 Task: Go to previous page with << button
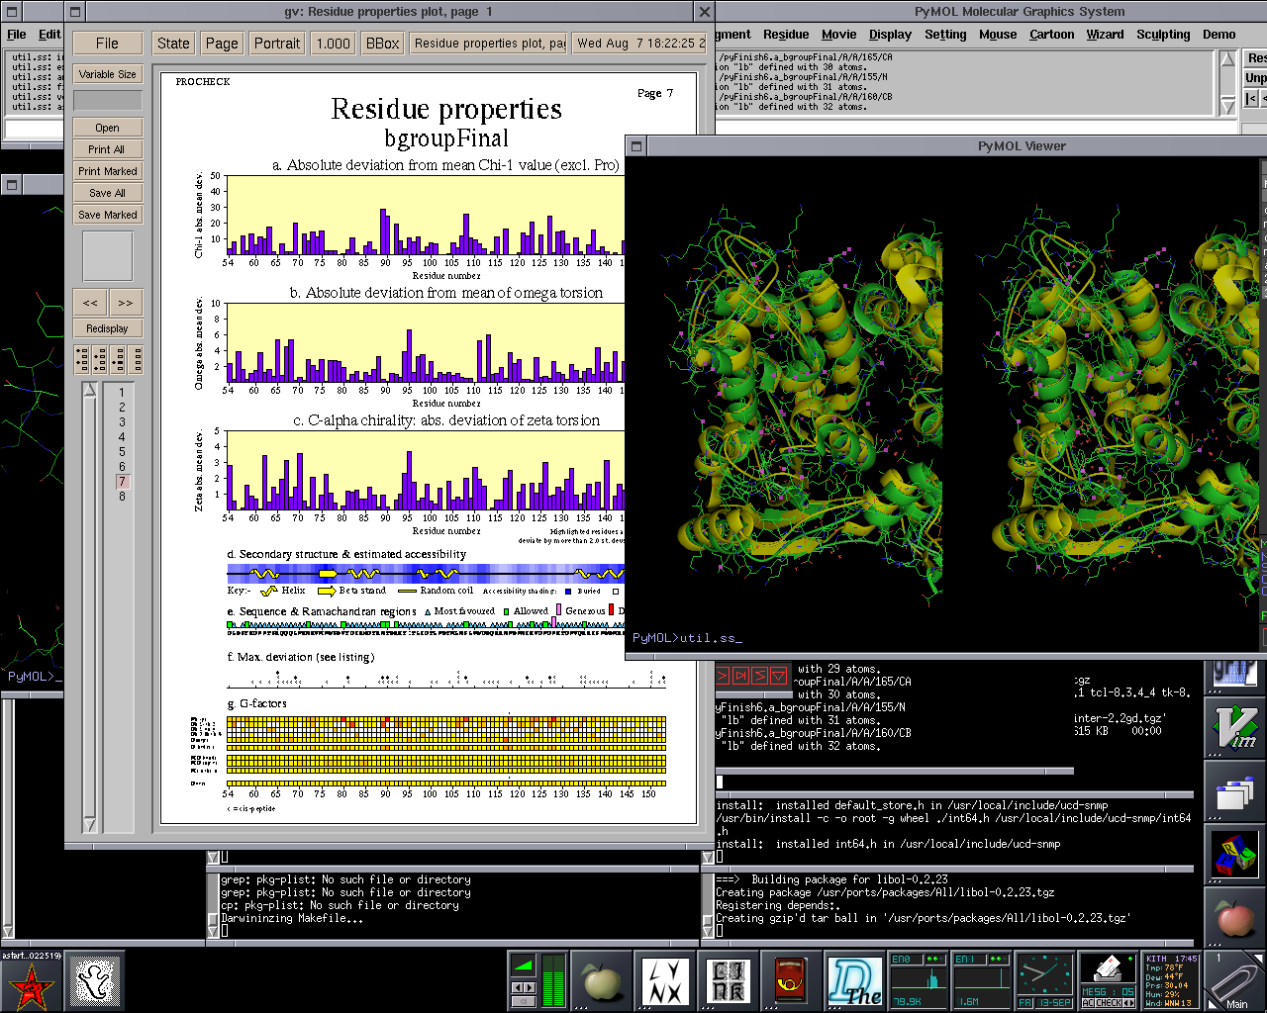(x=90, y=303)
